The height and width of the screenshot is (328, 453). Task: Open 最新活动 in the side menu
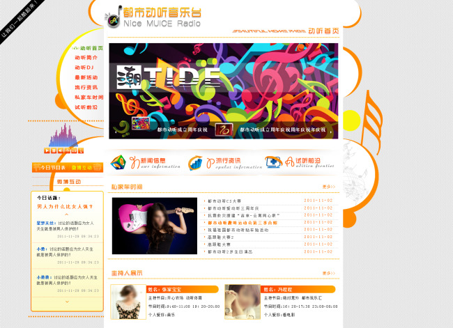click(86, 77)
